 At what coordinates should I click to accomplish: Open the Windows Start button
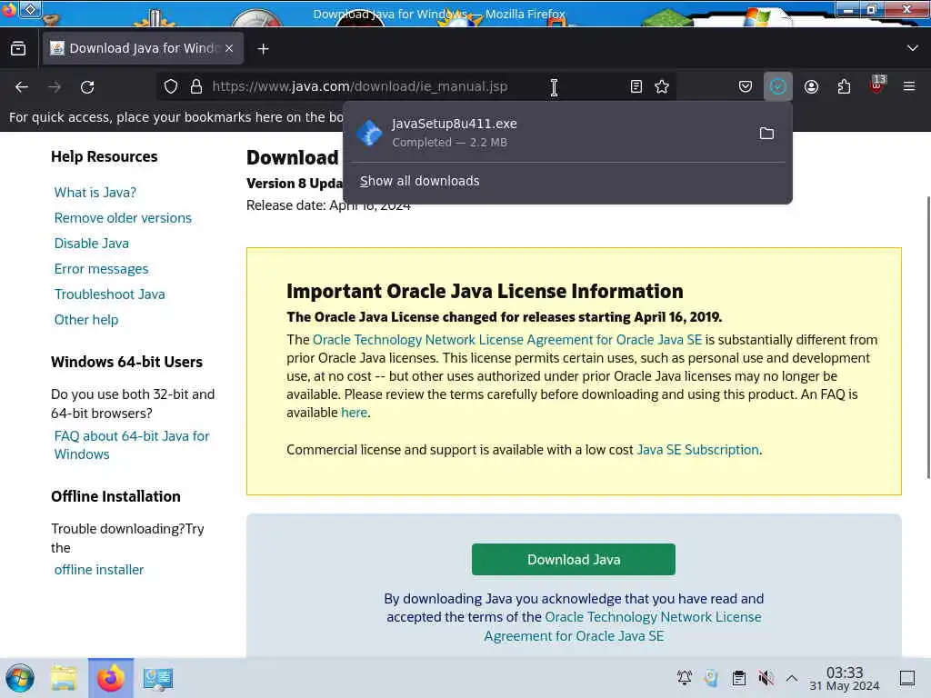point(20,678)
